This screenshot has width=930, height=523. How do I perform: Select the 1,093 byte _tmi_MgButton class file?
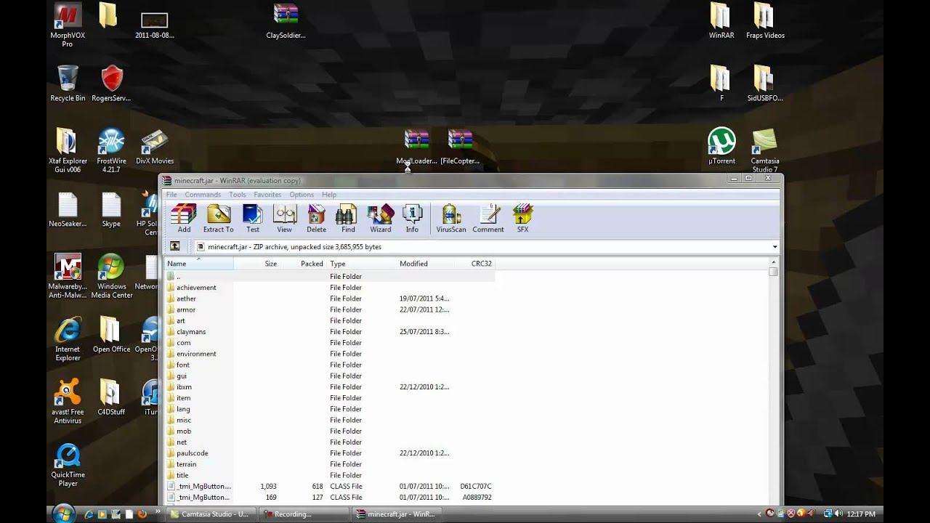(330, 487)
